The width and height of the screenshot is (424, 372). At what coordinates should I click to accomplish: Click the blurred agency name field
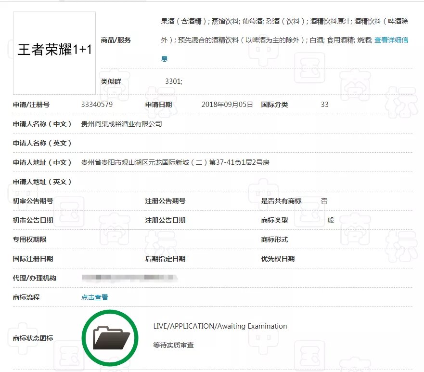[x=129, y=278]
